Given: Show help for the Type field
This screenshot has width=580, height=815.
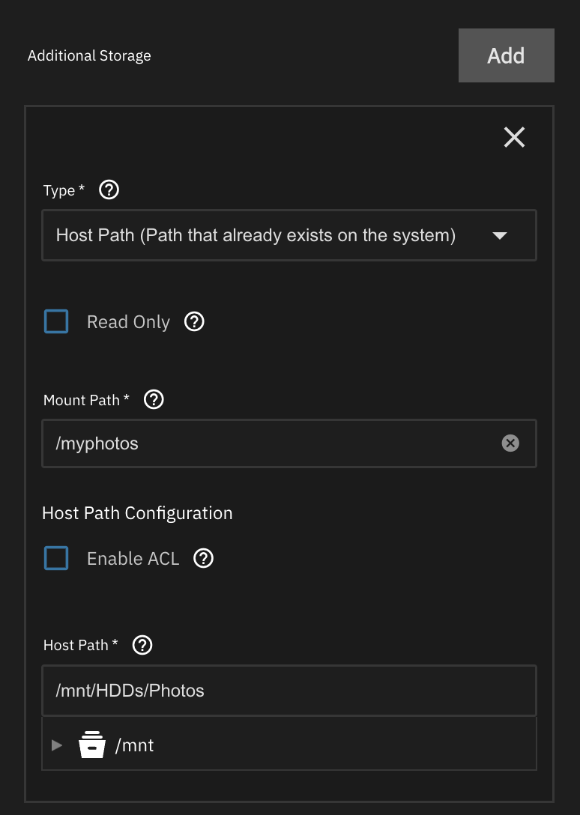Looking at the screenshot, I should (109, 190).
